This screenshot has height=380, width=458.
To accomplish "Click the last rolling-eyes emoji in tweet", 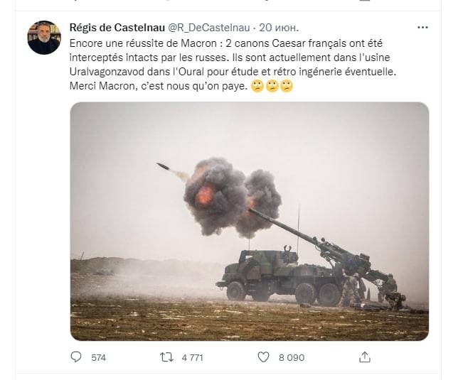I will [287, 87].
